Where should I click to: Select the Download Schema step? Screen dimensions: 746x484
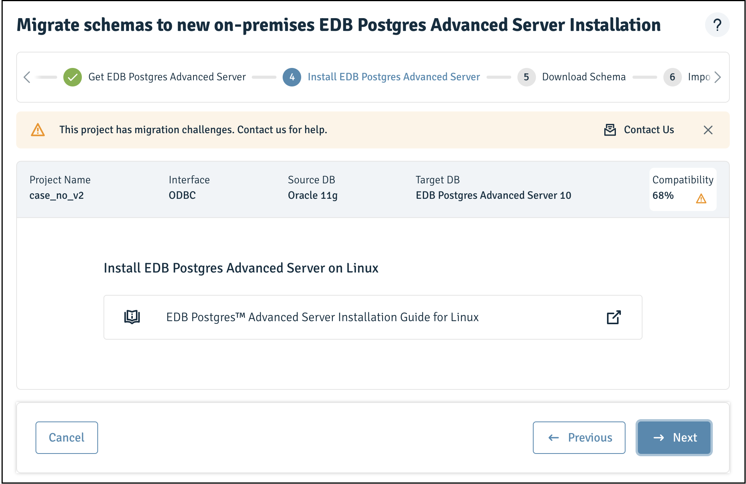583,77
